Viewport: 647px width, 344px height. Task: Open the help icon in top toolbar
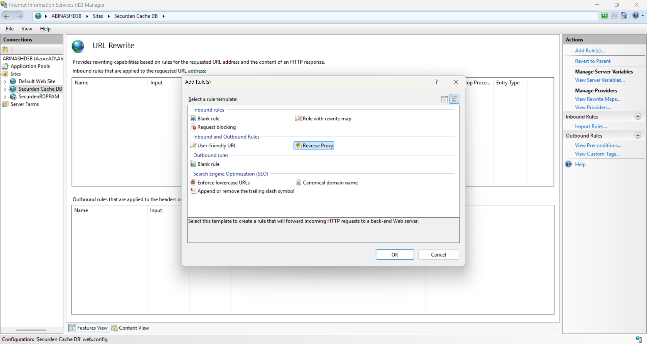pyautogui.click(x=636, y=16)
